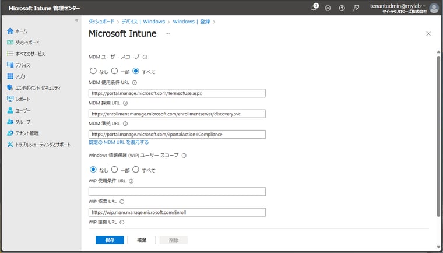Show info icon for WIP 探索 URL
The width and height of the screenshot is (443, 253).
122,202
